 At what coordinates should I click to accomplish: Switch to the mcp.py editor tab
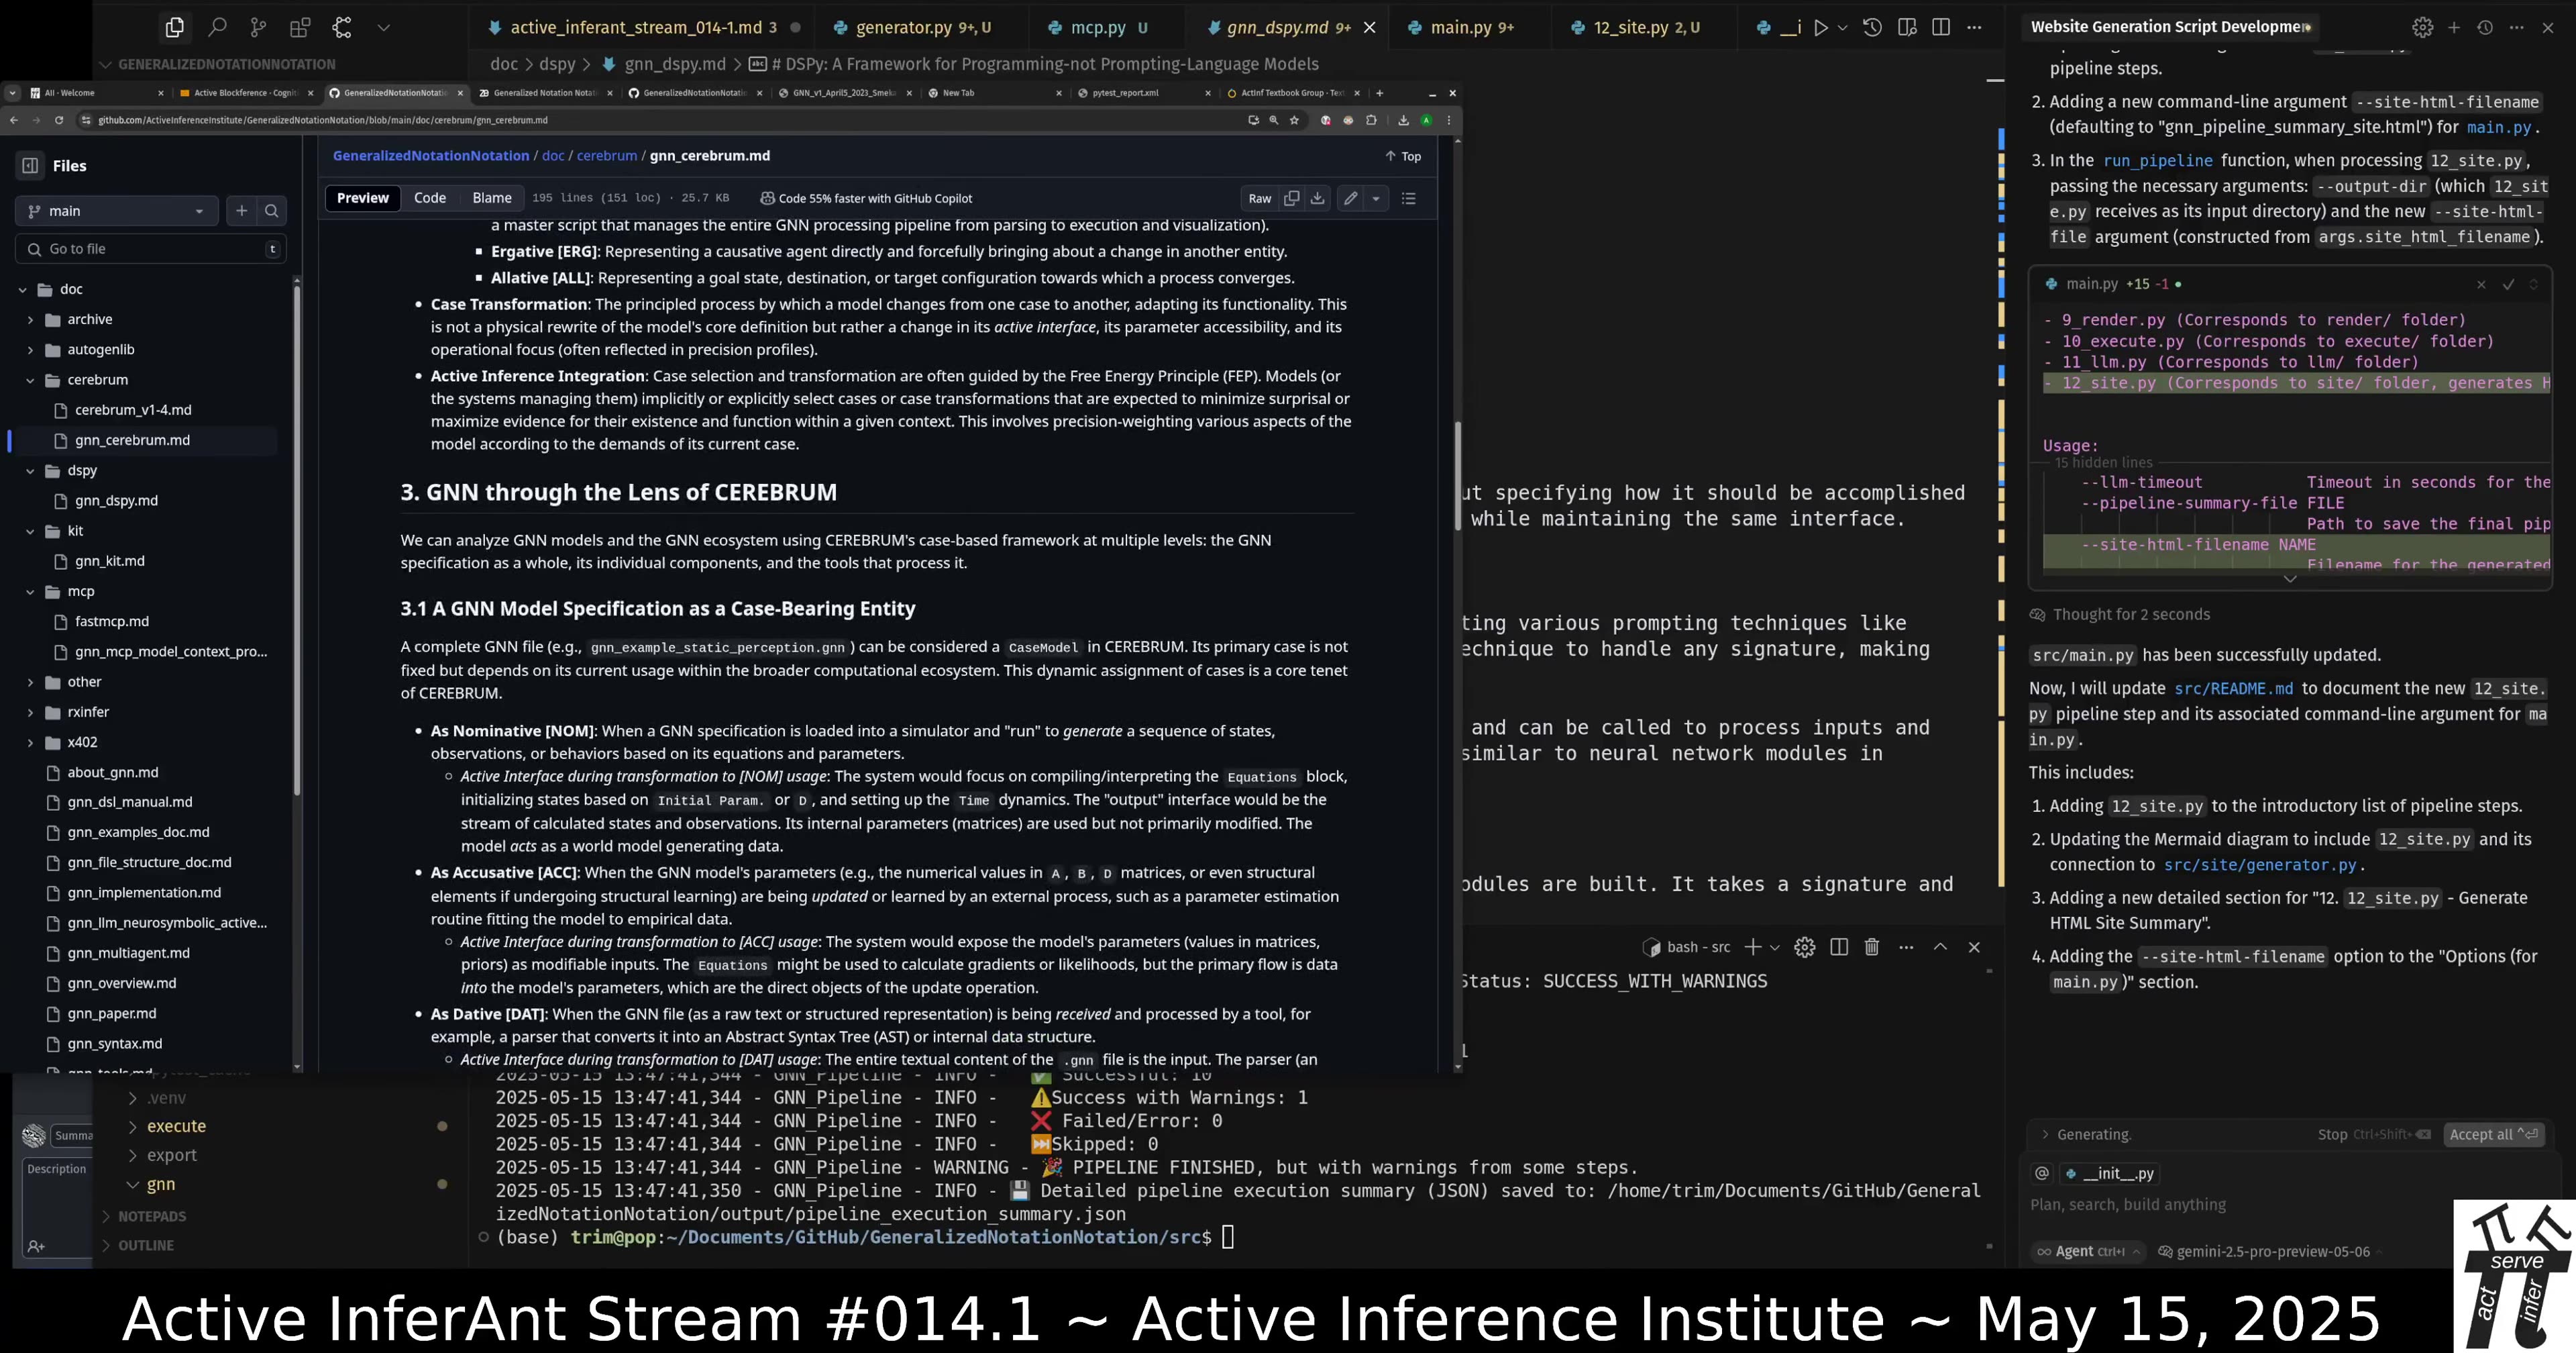pyautogui.click(x=1097, y=27)
